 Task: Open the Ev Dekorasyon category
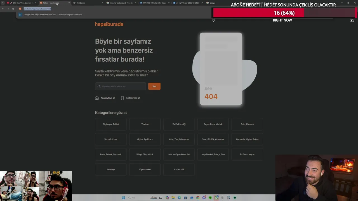(247, 154)
